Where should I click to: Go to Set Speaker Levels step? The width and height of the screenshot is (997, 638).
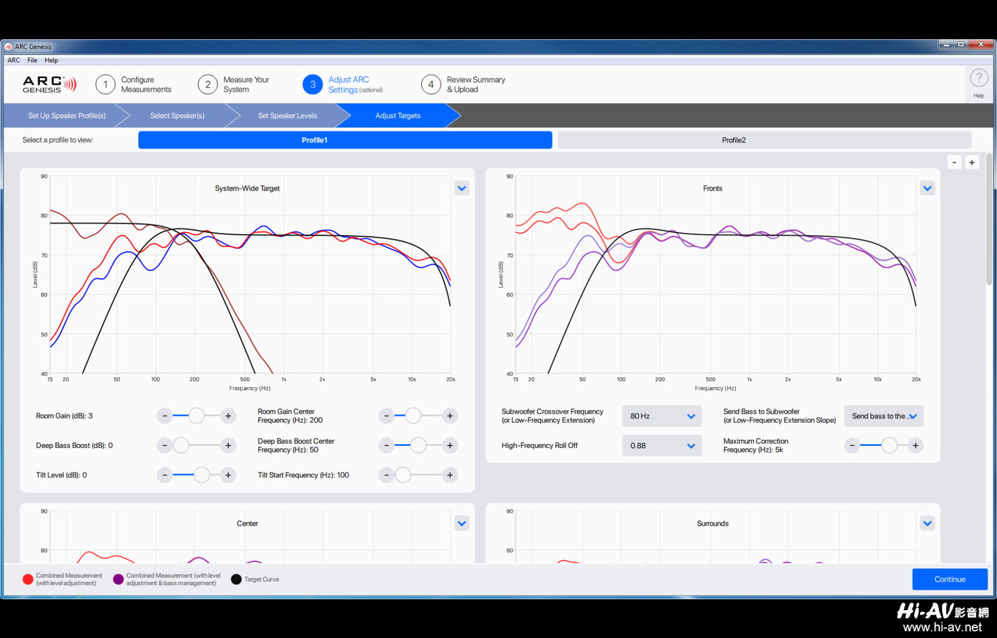[287, 116]
